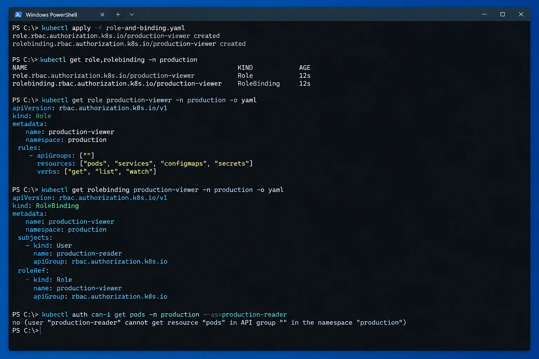
Task: Close the terminal window
Action: pyautogui.click(x=521, y=14)
